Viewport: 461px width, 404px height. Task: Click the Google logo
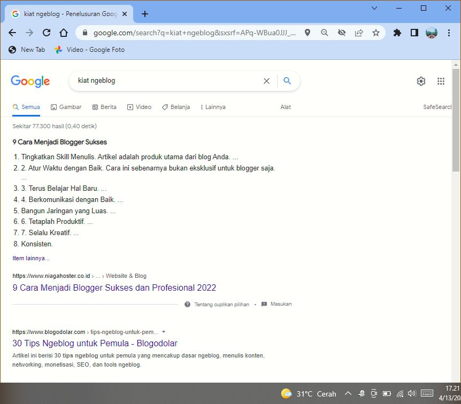pos(30,81)
